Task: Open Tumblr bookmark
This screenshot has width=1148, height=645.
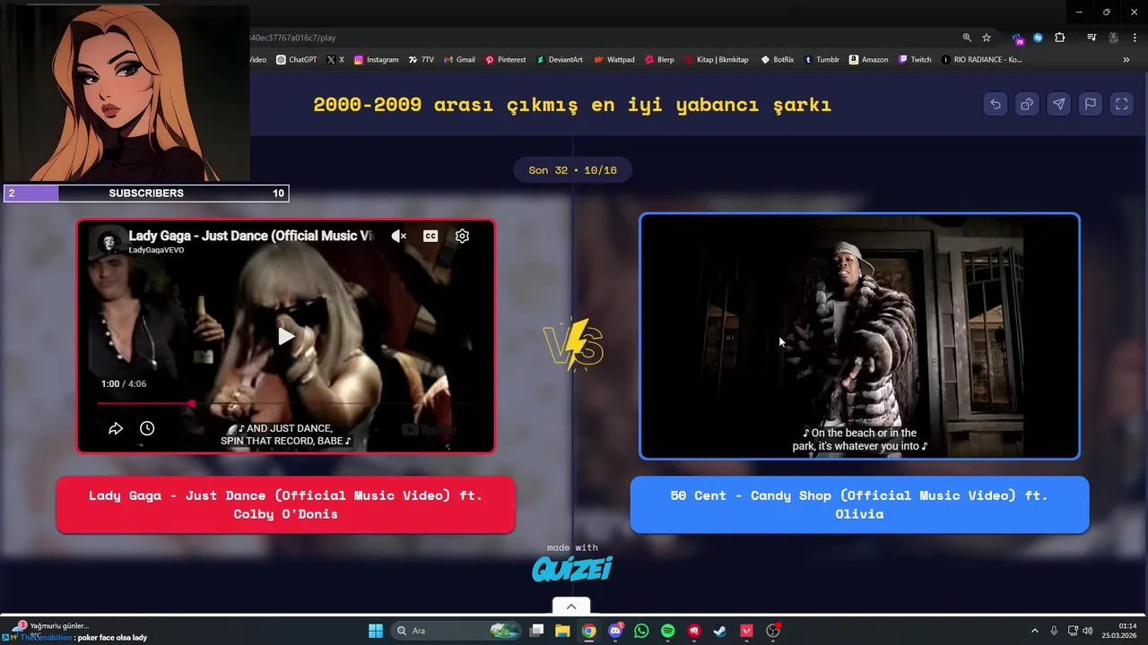Action: point(822,60)
